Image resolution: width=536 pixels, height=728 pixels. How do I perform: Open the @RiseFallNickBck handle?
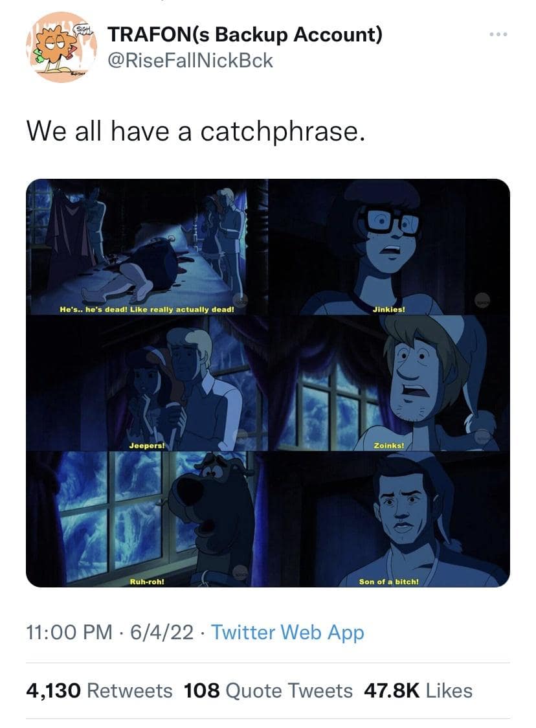pyautogui.click(x=190, y=61)
